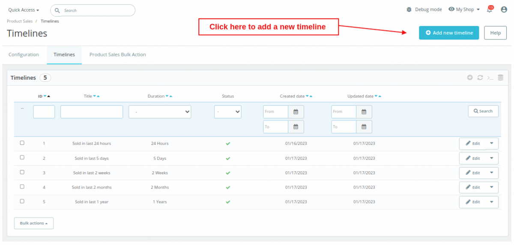Click the '1 Years' duration cell
The width and height of the screenshot is (514, 245).
pos(160,202)
